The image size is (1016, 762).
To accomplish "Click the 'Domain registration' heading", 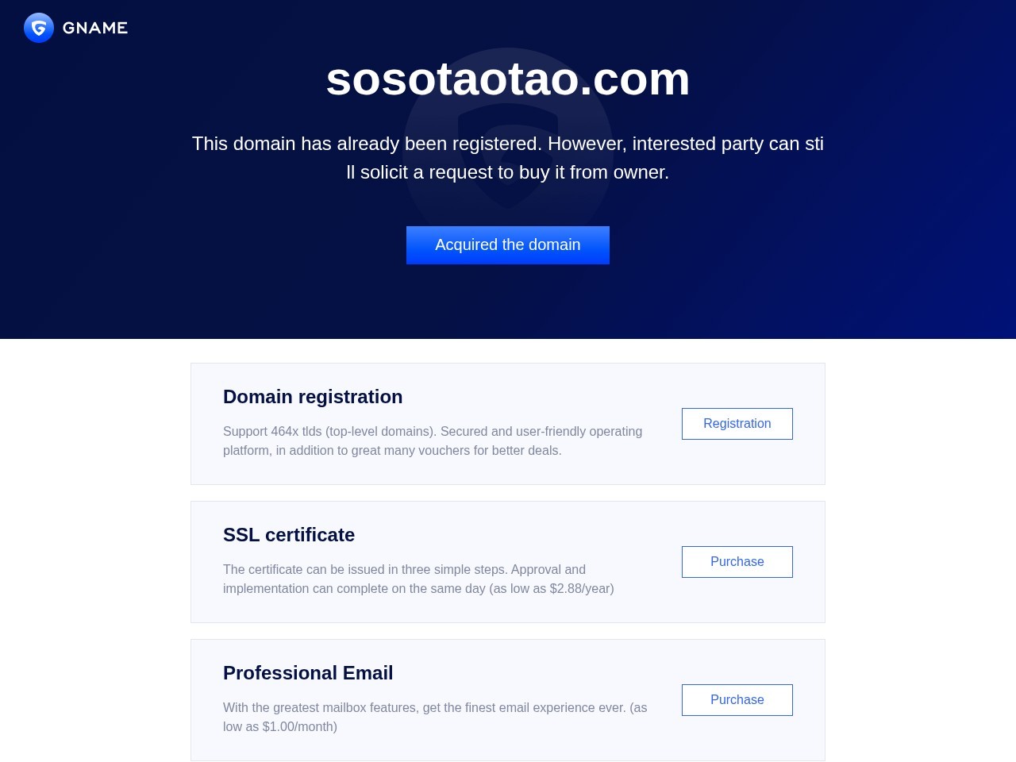I will click(313, 397).
